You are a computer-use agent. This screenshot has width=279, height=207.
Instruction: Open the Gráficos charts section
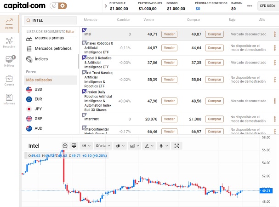click(x=9, y=61)
